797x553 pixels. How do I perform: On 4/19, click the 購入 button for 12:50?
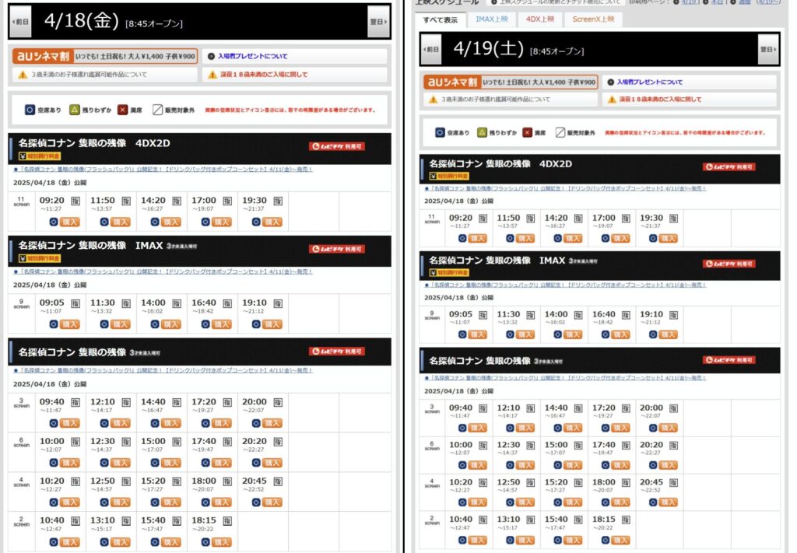(525, 502)
